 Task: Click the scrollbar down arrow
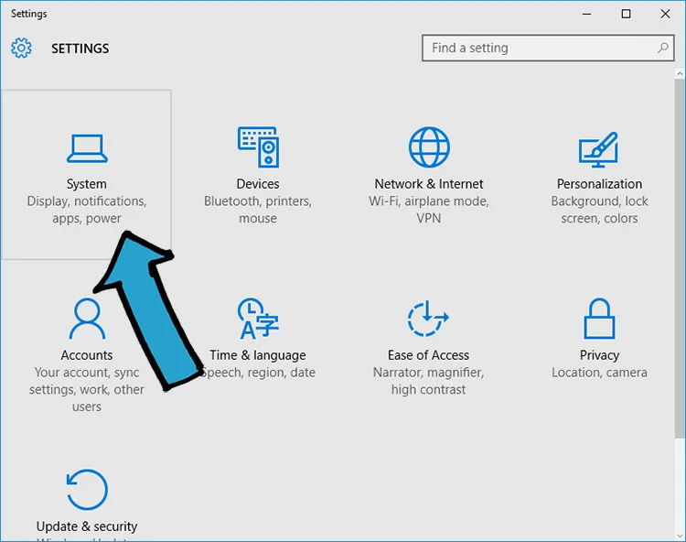pyautogui.click(x=680, y=536)
